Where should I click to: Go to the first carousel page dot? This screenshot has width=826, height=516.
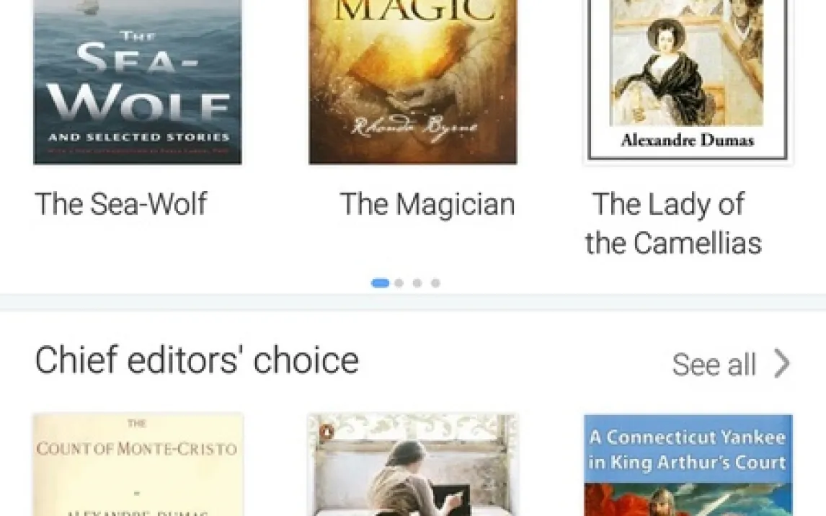pos(381,283)
